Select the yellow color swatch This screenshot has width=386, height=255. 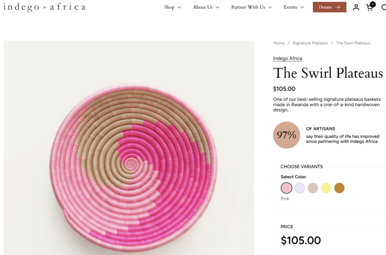pos(326,188)
